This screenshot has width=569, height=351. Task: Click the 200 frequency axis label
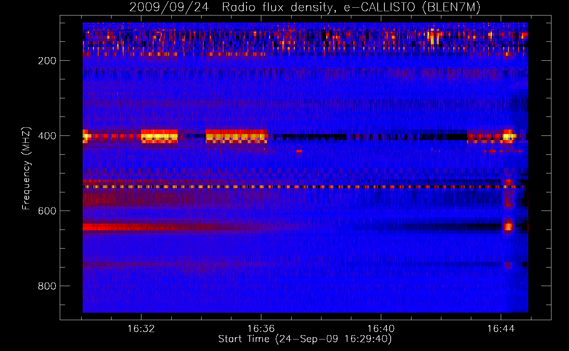47,61
